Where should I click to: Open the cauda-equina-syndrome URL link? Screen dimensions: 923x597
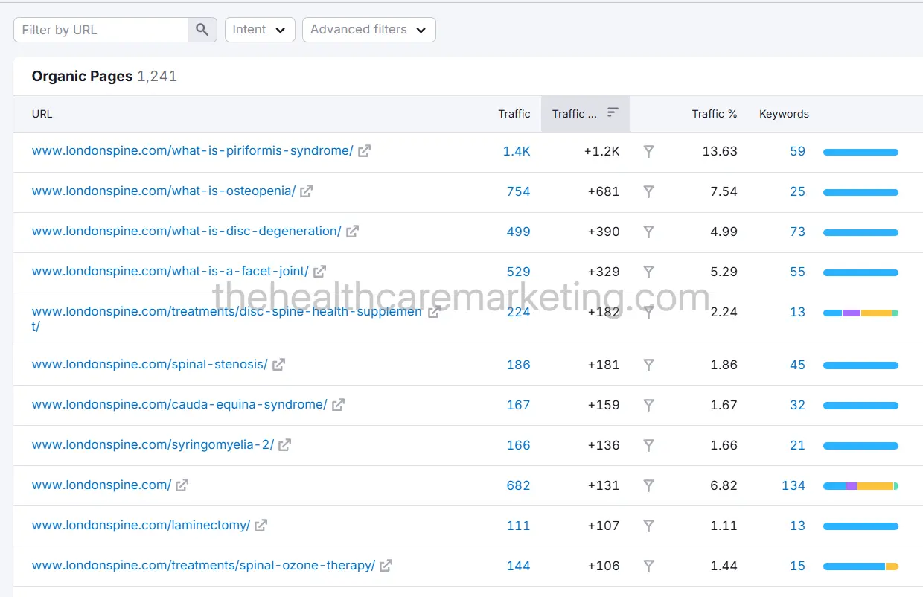(179, 405)
